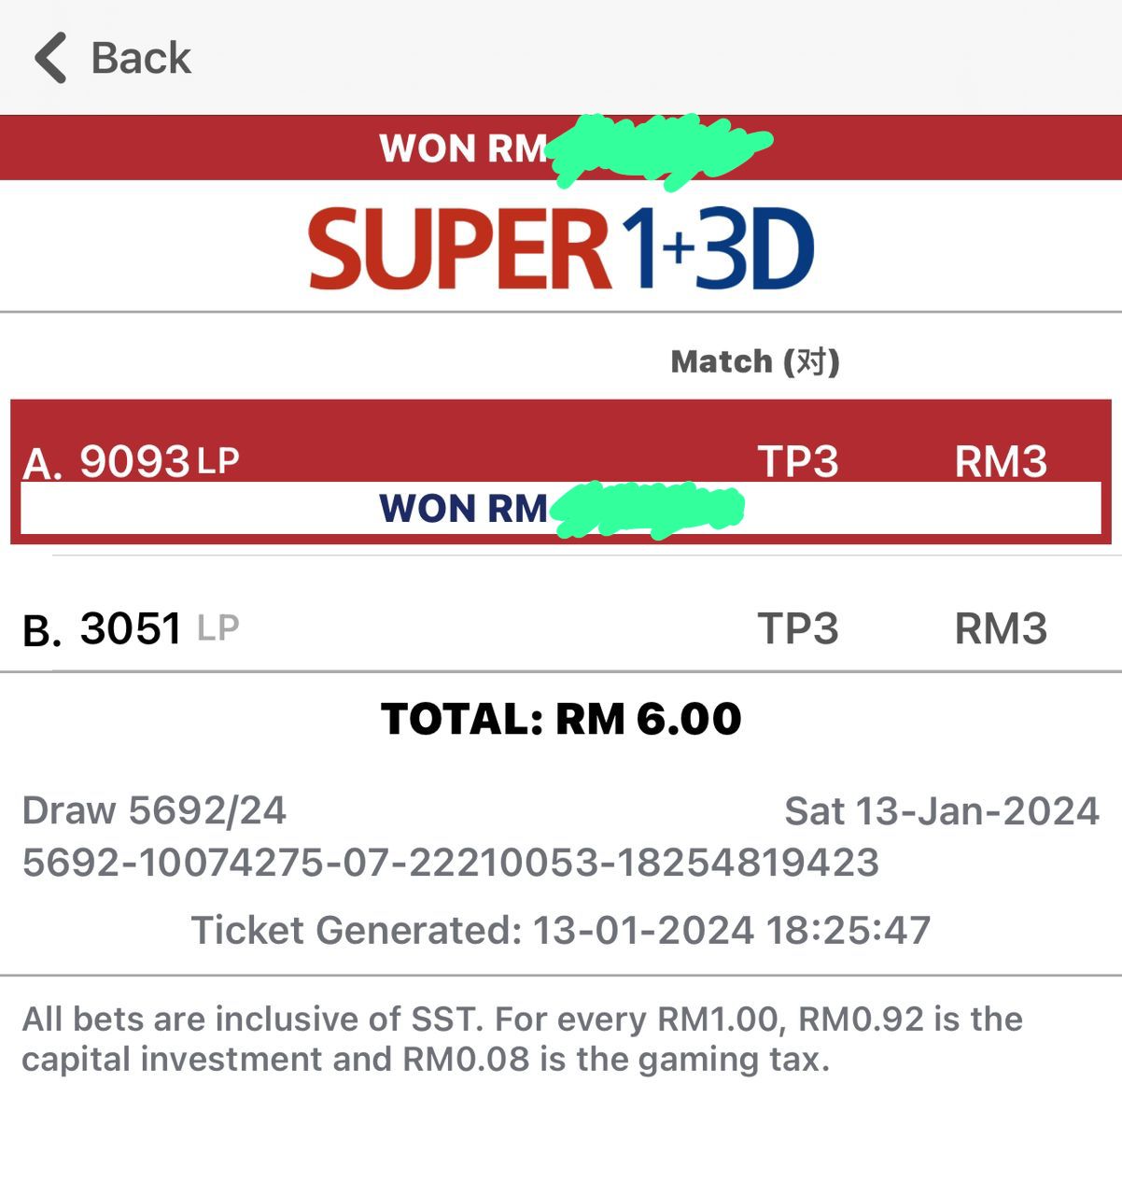Viewport: 1122px width, 1195px height.
Task: Tap the SST gaming tax disclaimer text
Action: (x=523, y=1038)
